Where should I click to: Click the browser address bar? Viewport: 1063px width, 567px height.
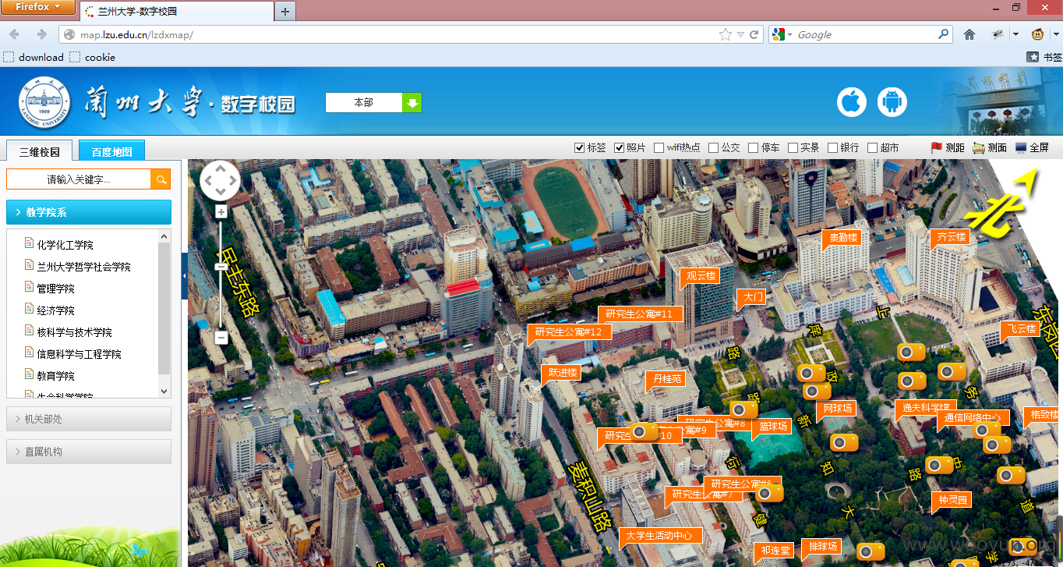pos(397,34)
